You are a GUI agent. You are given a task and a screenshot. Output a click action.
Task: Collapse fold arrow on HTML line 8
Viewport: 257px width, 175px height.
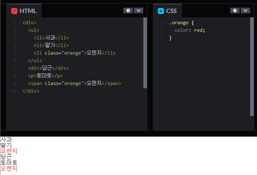click(20, 76)
